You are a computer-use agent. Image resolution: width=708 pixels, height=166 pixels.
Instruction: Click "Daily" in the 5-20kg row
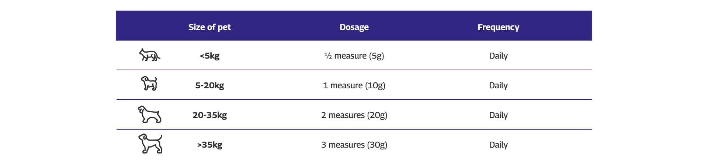[498, 85]
